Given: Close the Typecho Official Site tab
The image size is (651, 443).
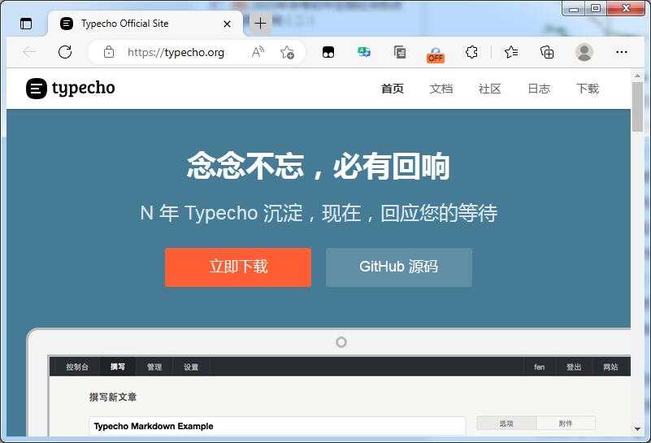Looking at the screenshot, I should pyautogui.click(x=228, y=24).
